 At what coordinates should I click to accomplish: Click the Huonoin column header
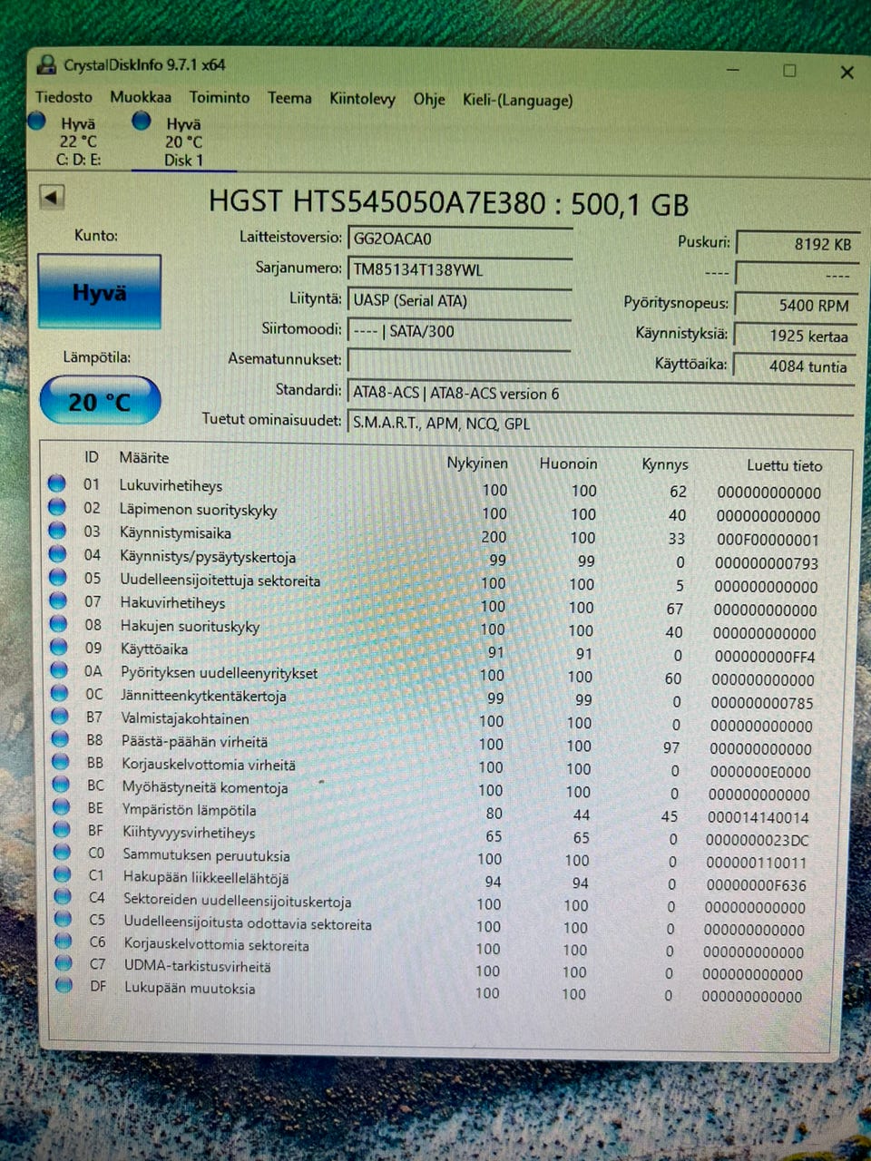(568, 463)
